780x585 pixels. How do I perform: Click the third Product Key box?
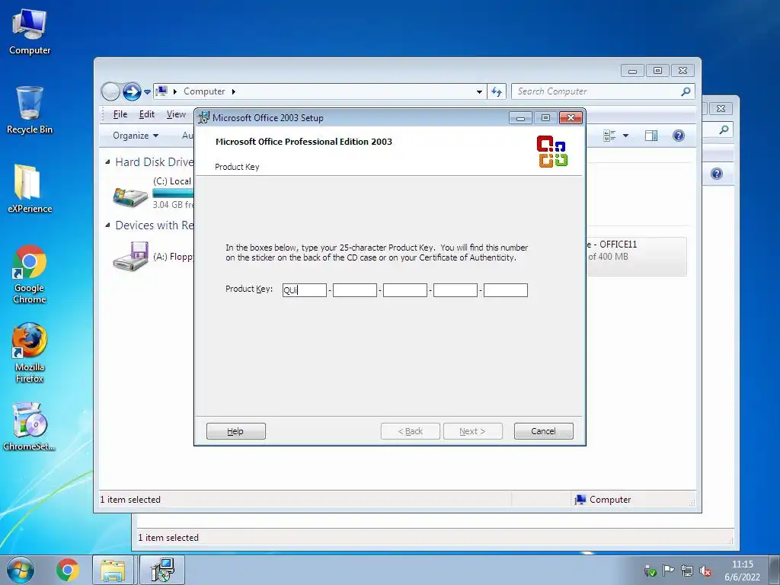pos(405,290)
